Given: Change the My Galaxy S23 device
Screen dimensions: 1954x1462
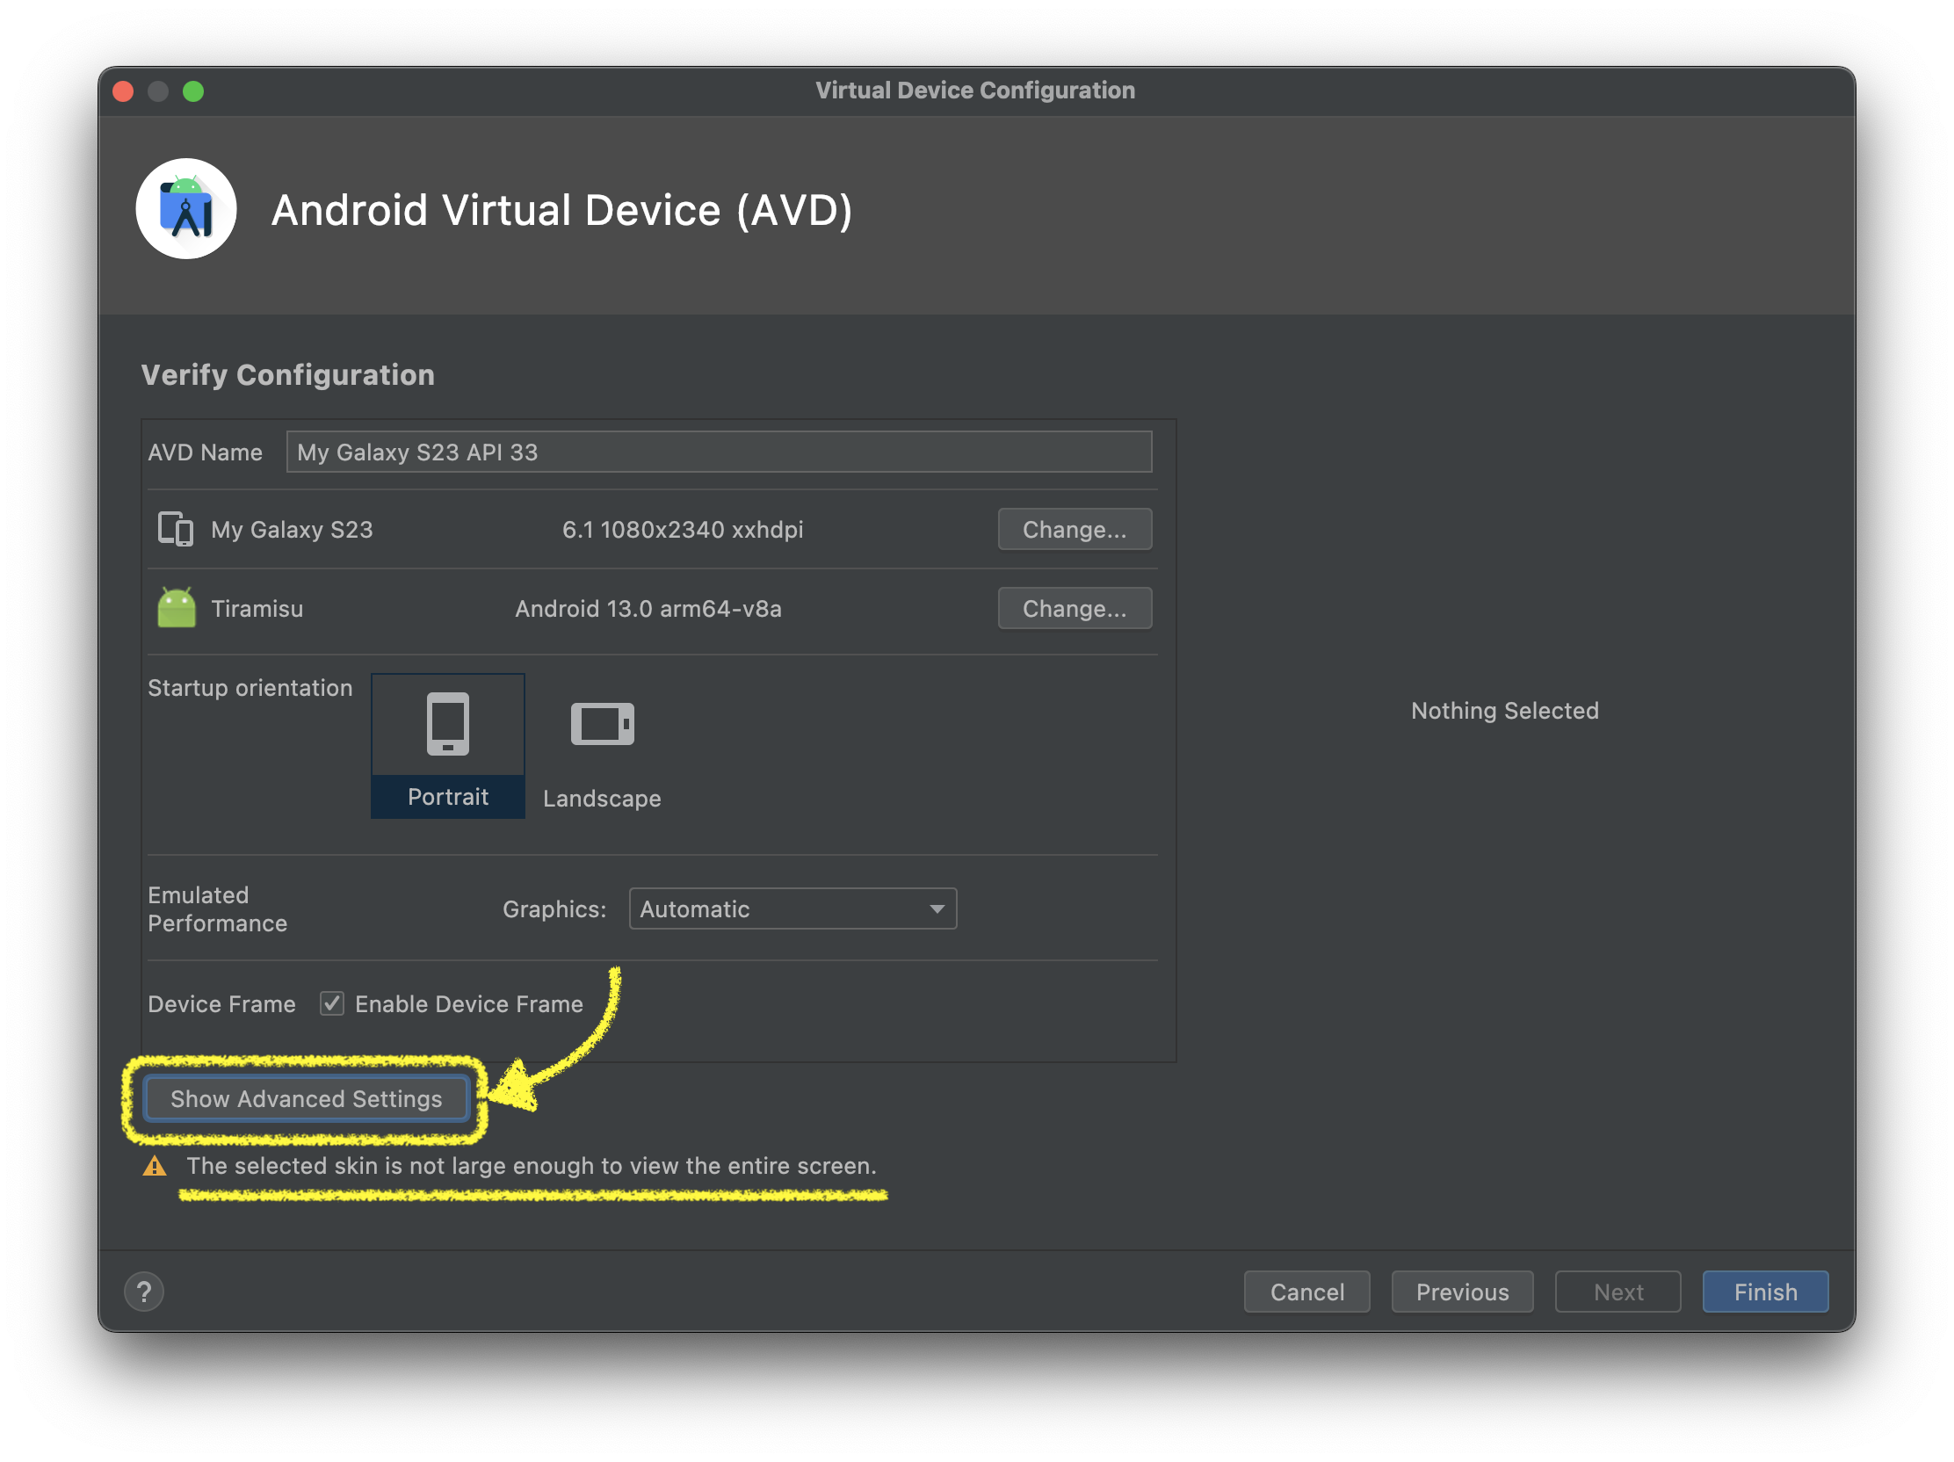Looking at the screenshot, I should (1074, 529).
